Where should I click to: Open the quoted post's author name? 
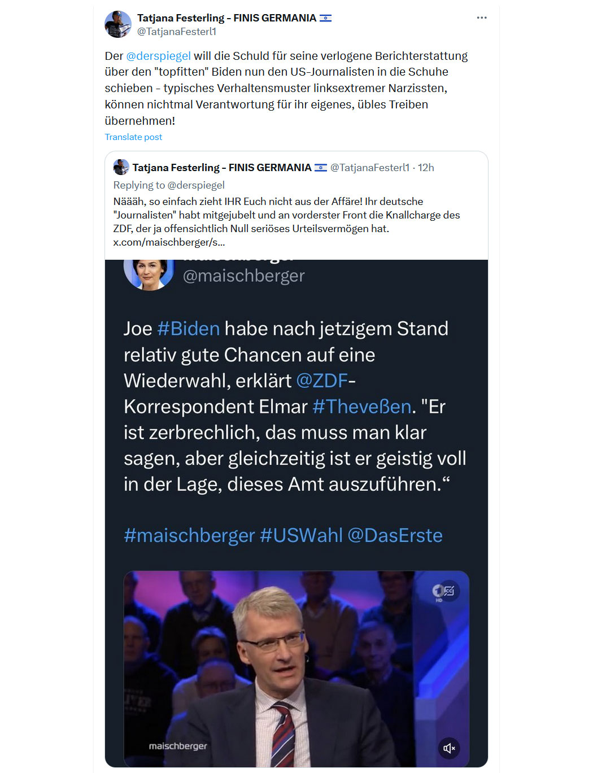click(222, 168)
